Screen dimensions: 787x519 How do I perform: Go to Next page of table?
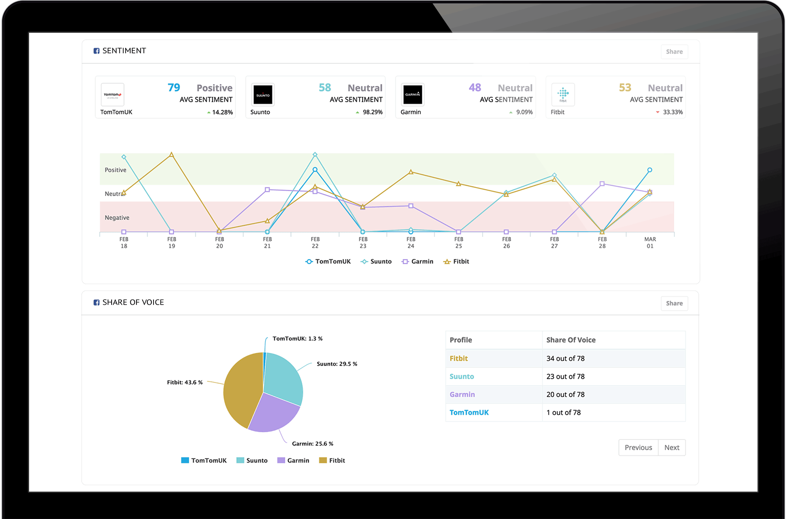[672, 448]
